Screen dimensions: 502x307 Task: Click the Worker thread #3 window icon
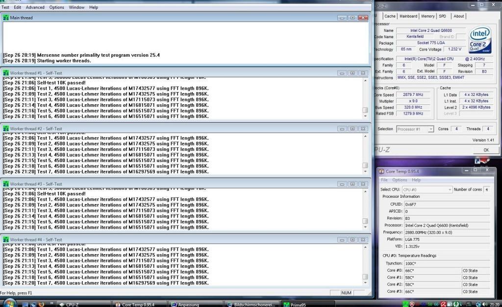6,184
